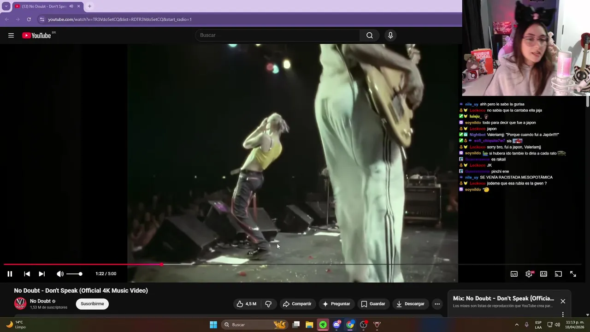Click the Preguntar button
Image resolution: width=590 pixels, height=332 pixels.
(336, 304)
